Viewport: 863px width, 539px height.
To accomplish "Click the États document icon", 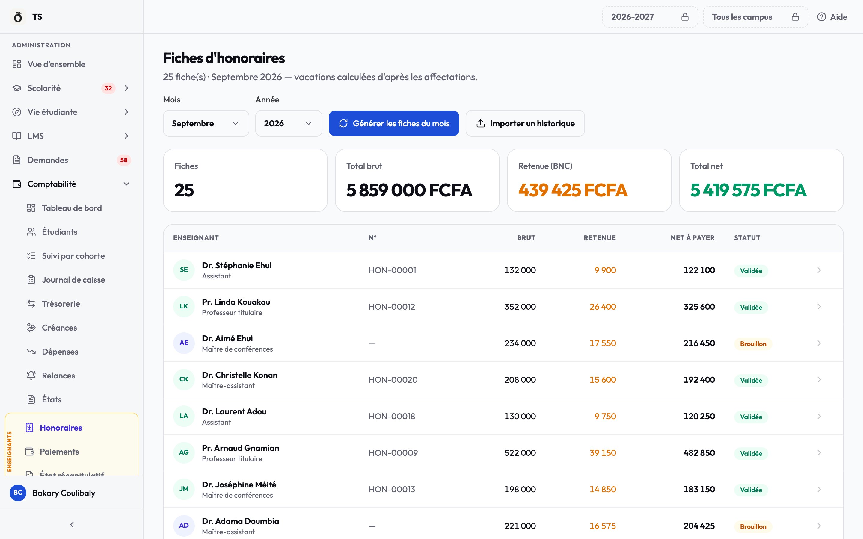I will 31,399.
